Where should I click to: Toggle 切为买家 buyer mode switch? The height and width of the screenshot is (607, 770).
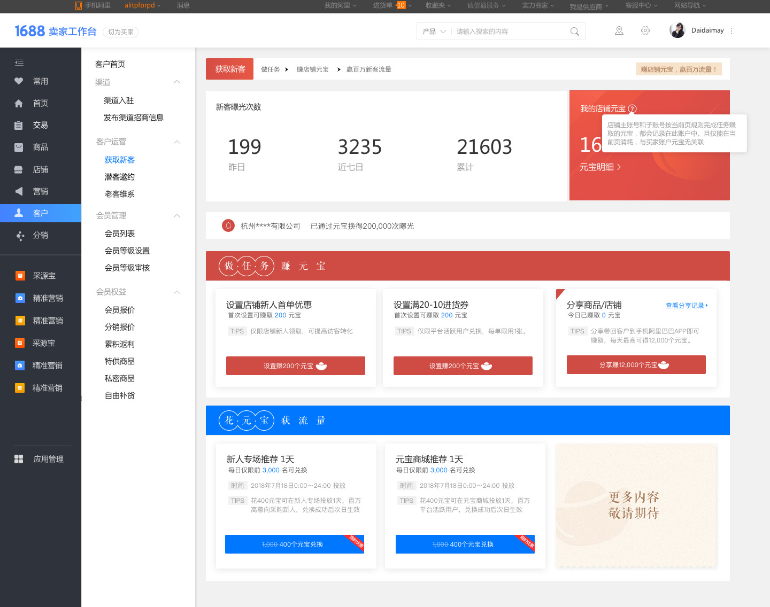tap(120, 32)
